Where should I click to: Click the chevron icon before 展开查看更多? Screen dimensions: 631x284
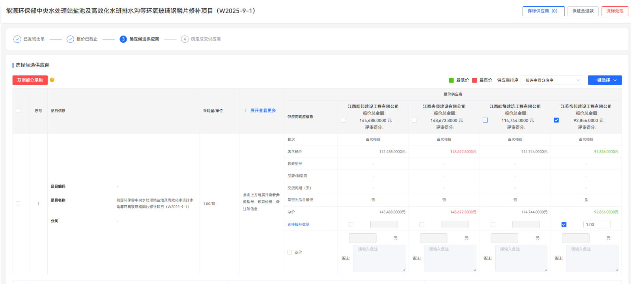245,111
